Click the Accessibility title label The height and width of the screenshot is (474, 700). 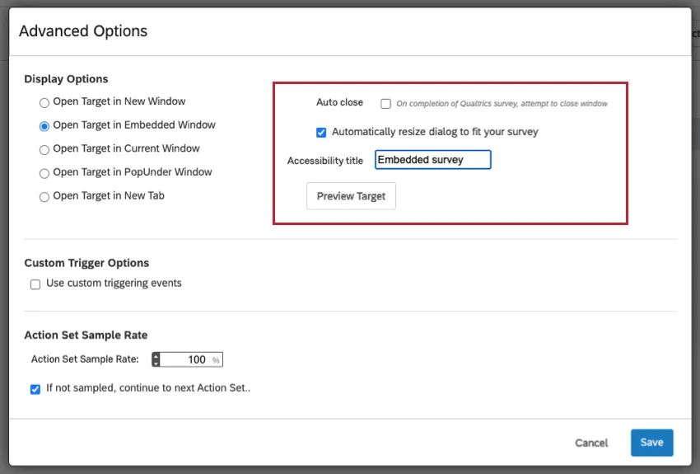[x=324, y=161]
